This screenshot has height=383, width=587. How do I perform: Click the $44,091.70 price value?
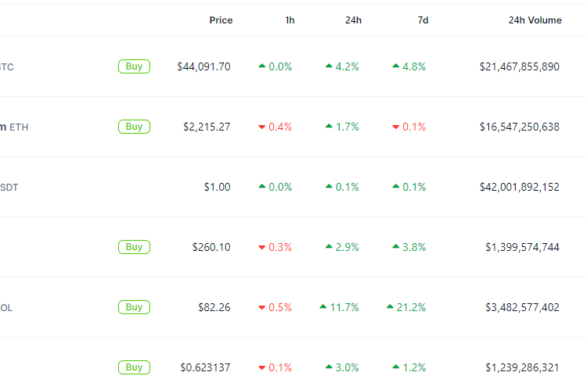(203, 67)
